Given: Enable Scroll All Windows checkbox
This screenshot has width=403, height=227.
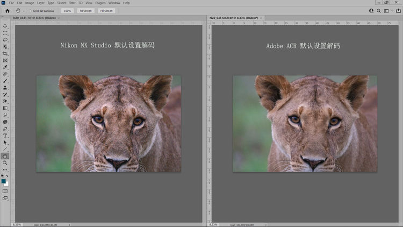Looking at the screenshot, I should [31, 10].
